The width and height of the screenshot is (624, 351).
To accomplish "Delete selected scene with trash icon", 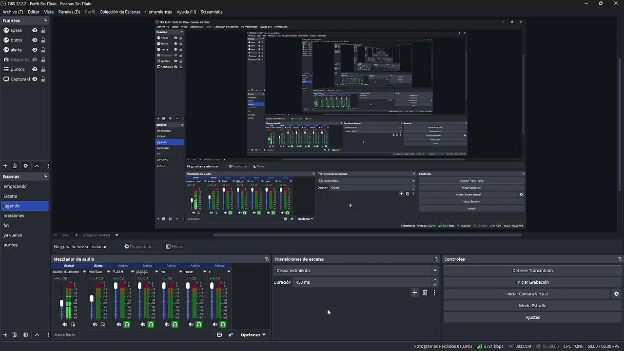I will click(15, 335).
